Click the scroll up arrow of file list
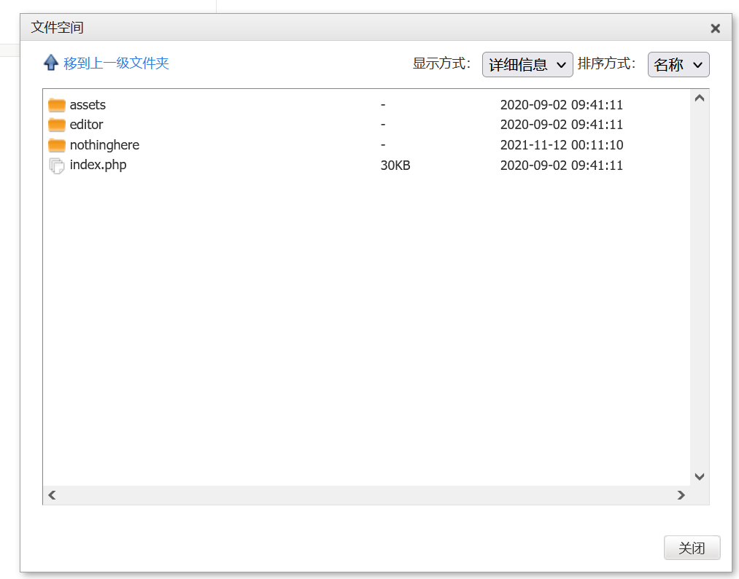The width and height of the screenshot is (739, 579). [700, 98]
